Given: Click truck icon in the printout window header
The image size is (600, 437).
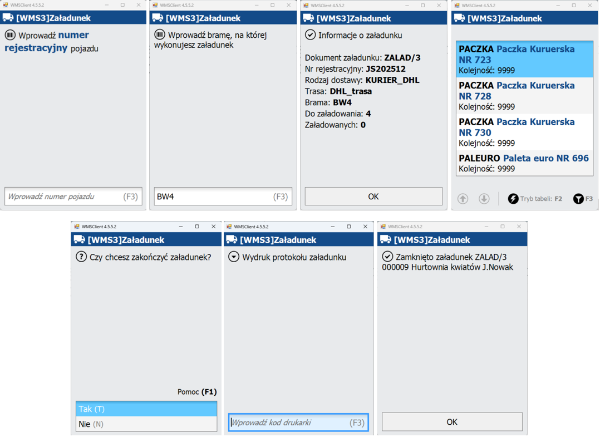Looking at the screenshot, I should pyautogui.click(x=232, y=239).
